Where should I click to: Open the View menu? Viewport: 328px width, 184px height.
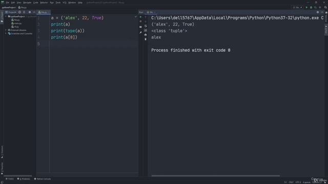(19, 3)
